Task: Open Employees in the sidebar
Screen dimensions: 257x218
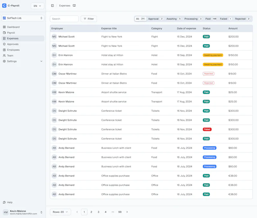Action: (x=23, y=50)
